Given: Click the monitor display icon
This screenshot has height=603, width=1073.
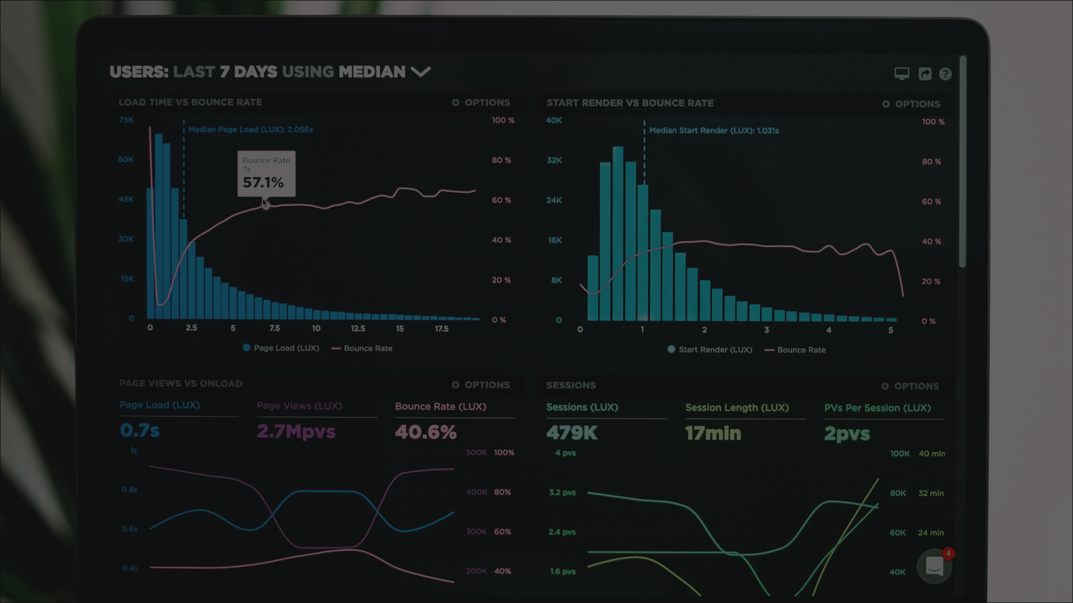Looking at the screenshot, I should click(x=901, y=74).
